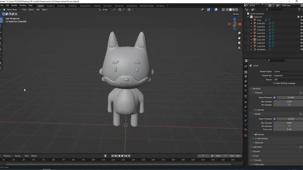Hide Cube.001 with its eye icon

(x=301, y=23)
